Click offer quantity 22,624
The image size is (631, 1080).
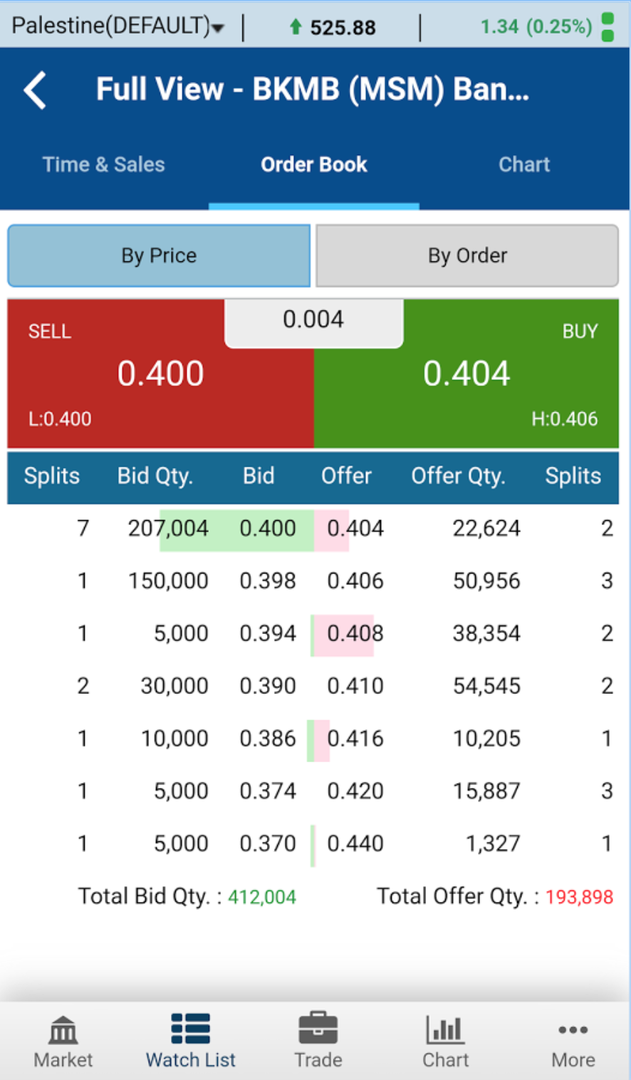pos(486,529)
